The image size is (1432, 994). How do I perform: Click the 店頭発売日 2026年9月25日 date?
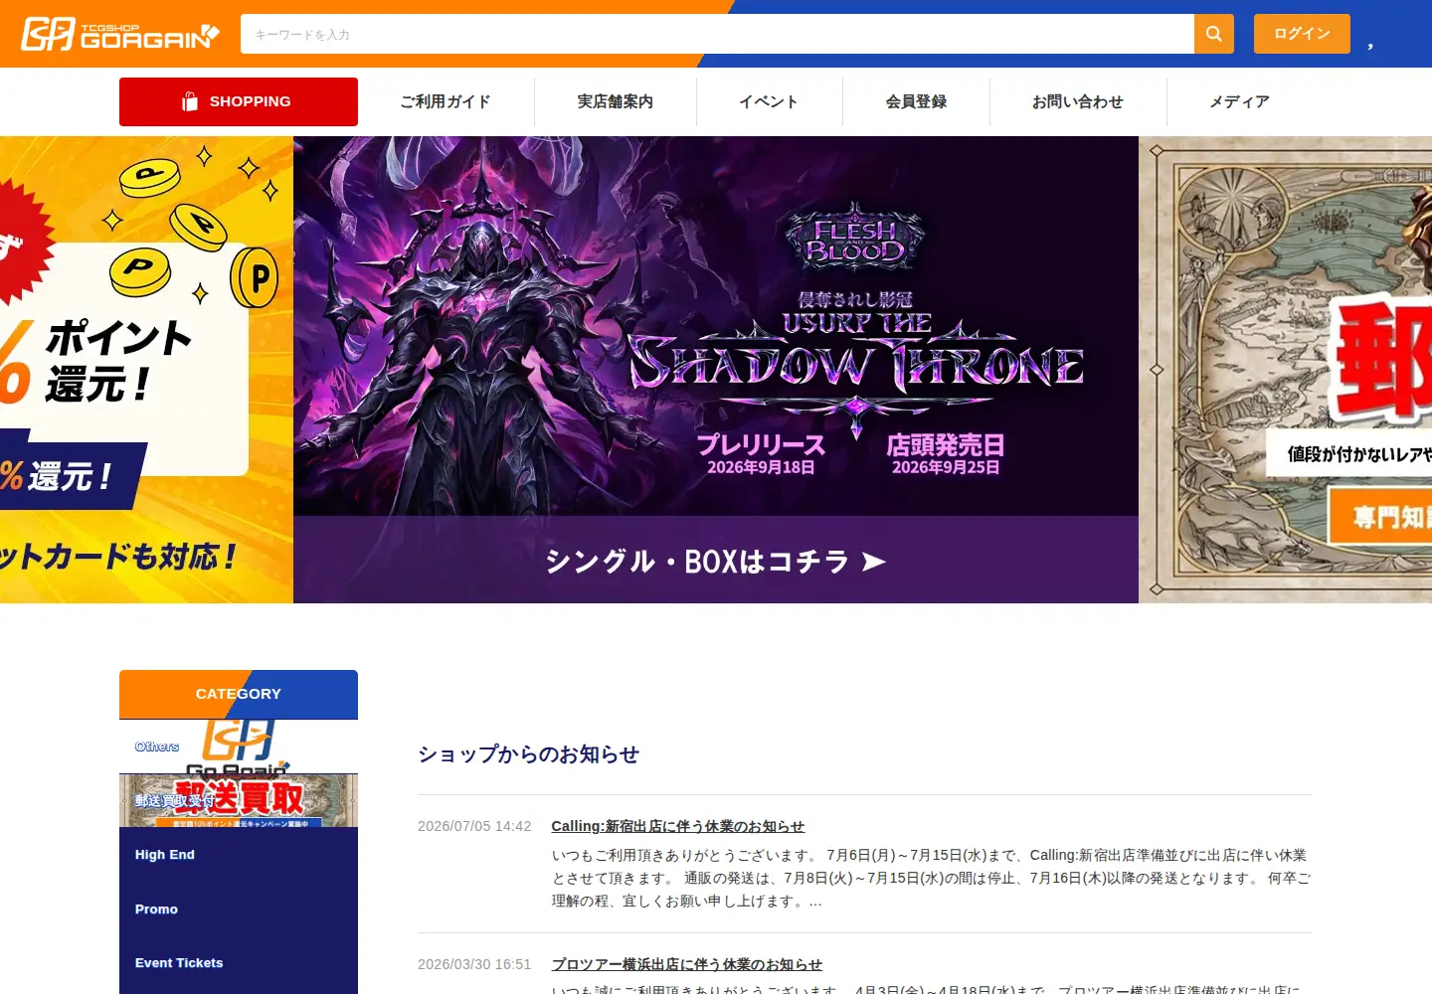click(946, 454)
